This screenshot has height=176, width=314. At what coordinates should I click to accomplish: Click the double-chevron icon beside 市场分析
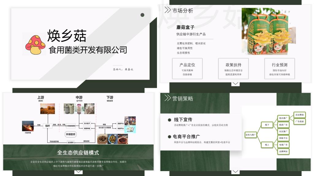coord(167,10)
